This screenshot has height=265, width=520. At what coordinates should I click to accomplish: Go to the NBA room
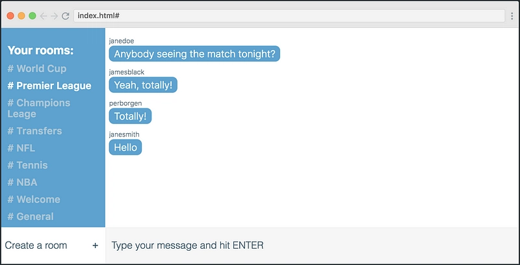22,183
